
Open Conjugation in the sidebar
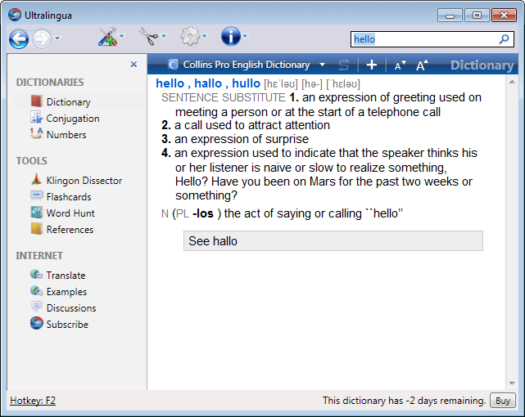tap(73, 119)
